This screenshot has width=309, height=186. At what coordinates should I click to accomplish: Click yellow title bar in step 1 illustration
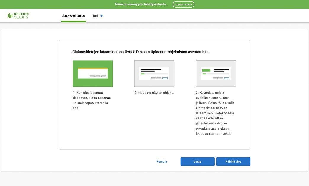[93, 69]
